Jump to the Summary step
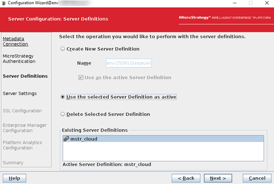Viewport: 274px width, 184px height. point(13,163)
